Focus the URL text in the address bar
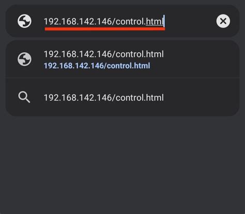Viewport: 245px width, 214px height. [103, 22]
